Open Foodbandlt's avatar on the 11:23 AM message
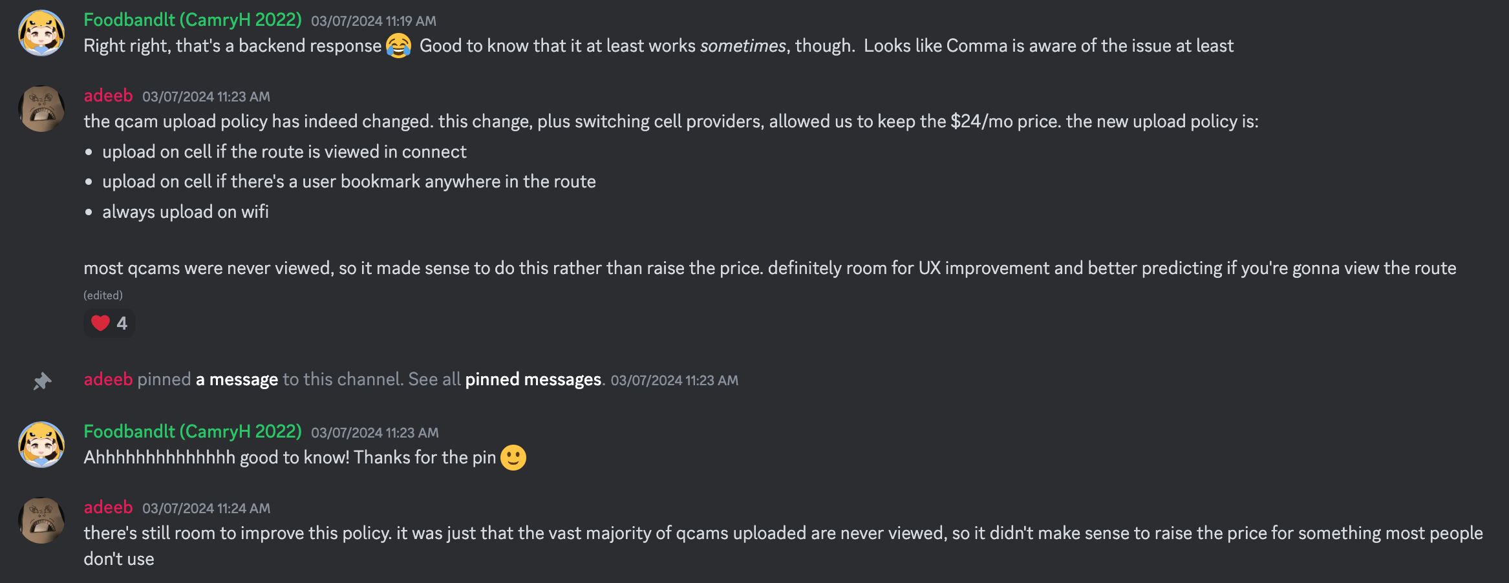The height and width of the screenshot is (583, 1509). pos(41,445)
